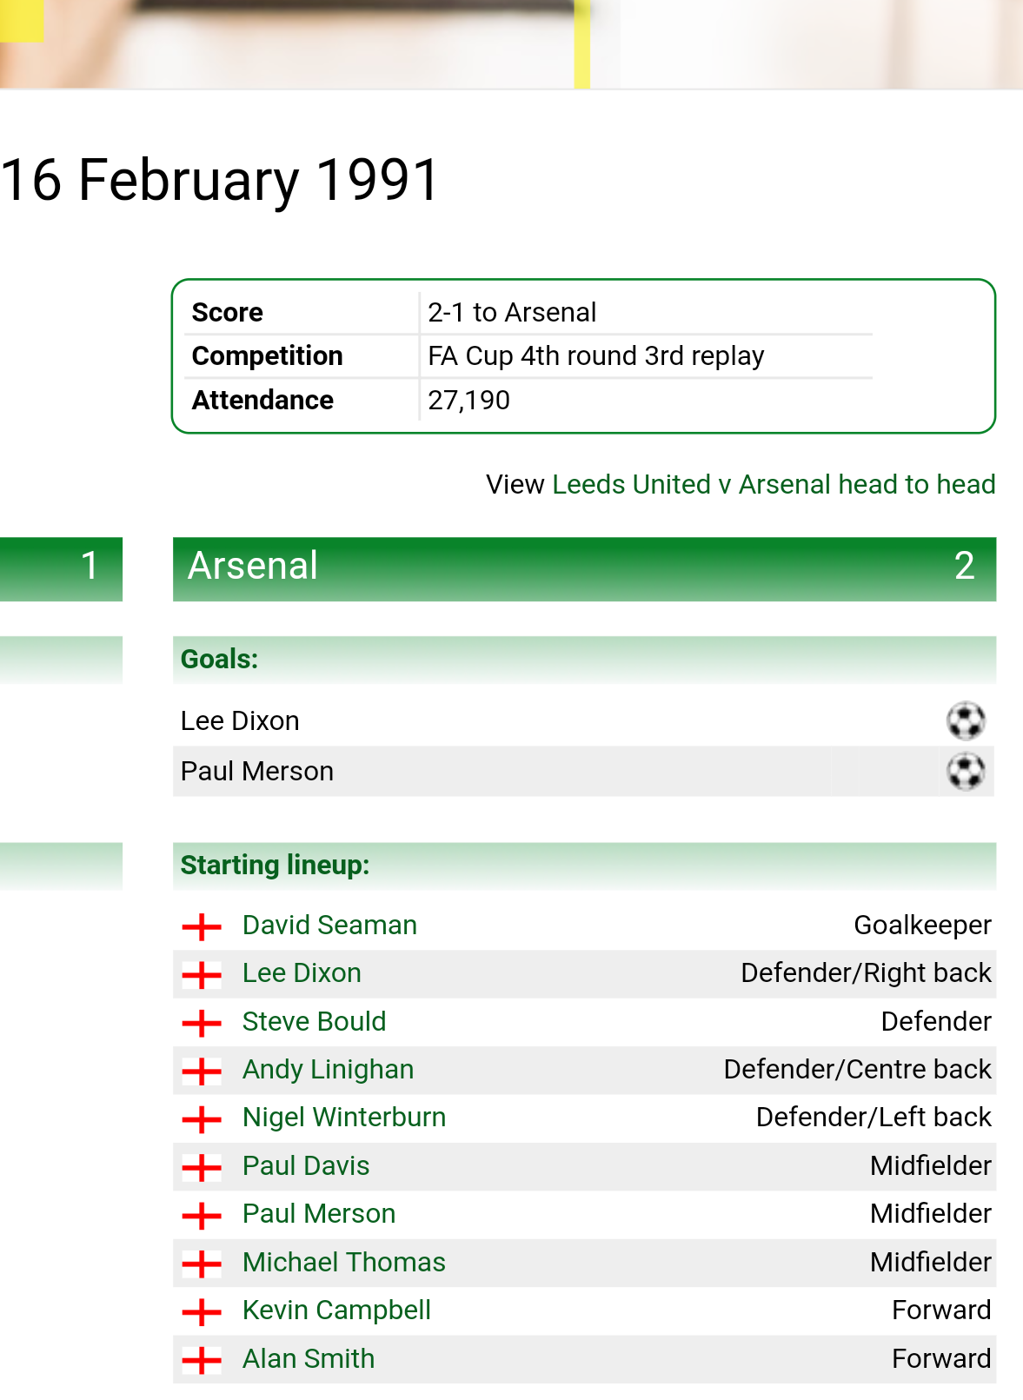Click the Starting lineup section header

click(584, 866)
